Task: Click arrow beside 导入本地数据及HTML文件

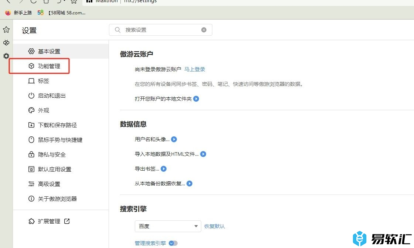Action: 203,154
